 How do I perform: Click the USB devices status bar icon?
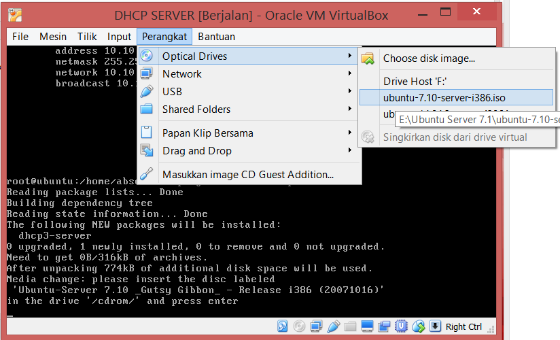tap(333, 326)
